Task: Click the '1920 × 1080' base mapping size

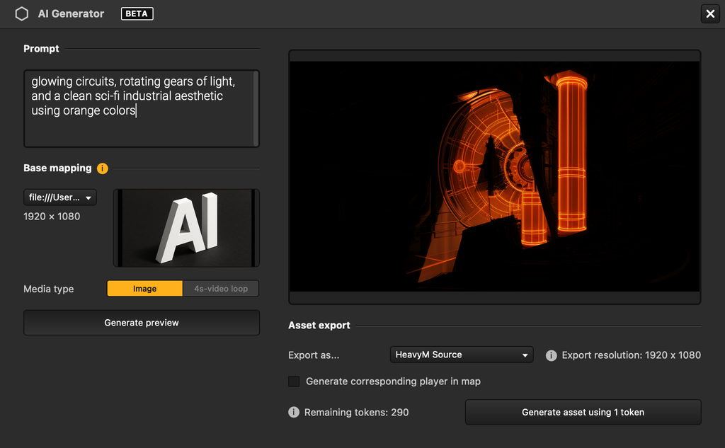Action: (x=52, y=217)
